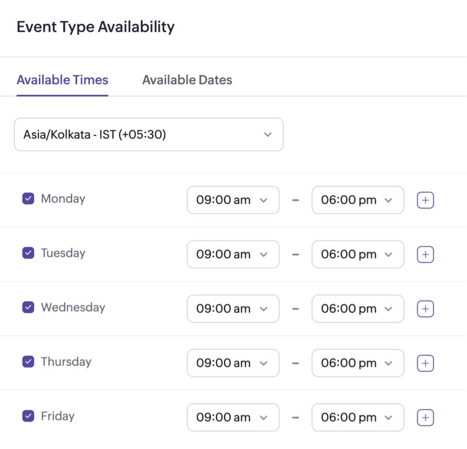Open Monday's 09:00 am start time dropdown
Screen dimensions: 467x449
pos(233,200)
